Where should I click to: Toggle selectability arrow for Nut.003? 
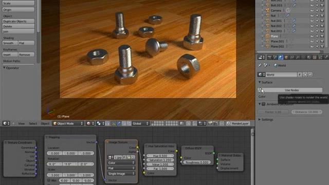click(x=317, y=31)
